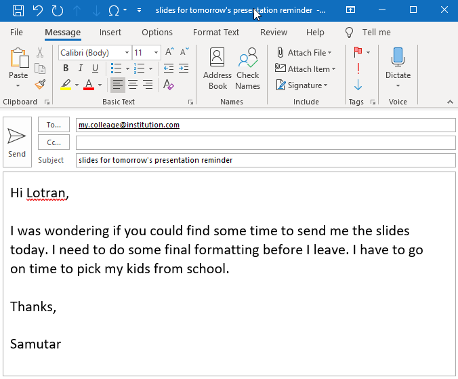Save the message with the floppy disk icon
The height and width of the screenshot is (379, 458).
[18, 11]
